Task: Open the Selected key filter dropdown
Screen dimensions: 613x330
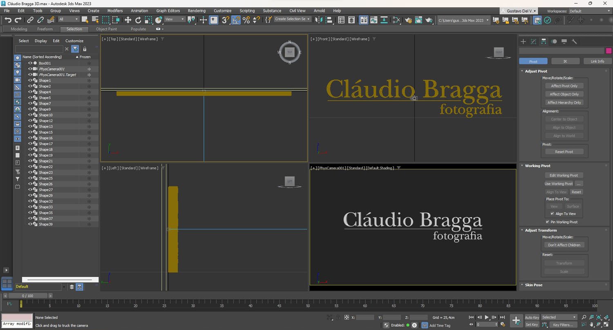Action: click(559, 317)
